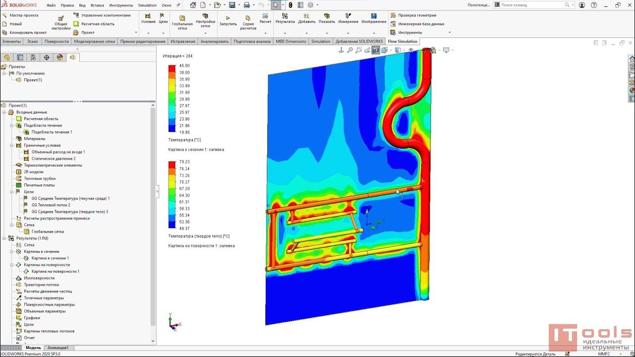The image size is (635, 357).
Task: Switch to the Анимация1 bottom tab
Action: tap(58, 348)
